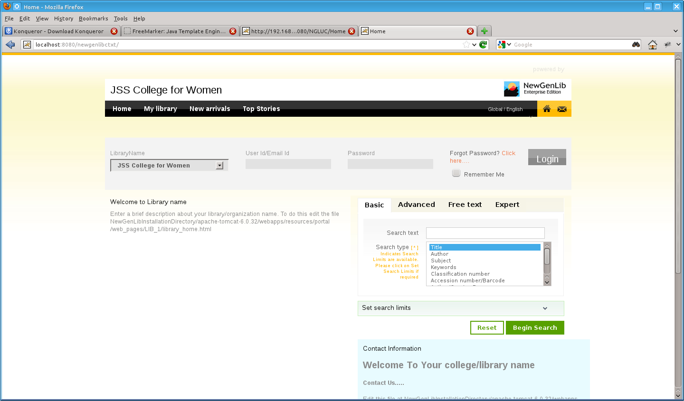Open the LibraryName dropdown
The image size is (684, 401).
219,166
